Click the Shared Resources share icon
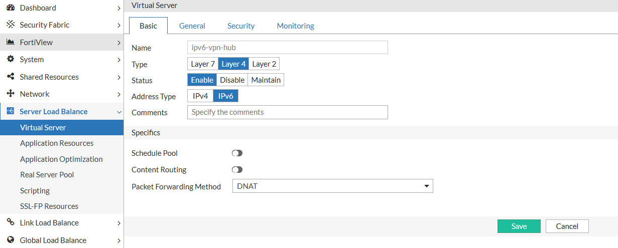618x248 pixels. pos(10,77)
